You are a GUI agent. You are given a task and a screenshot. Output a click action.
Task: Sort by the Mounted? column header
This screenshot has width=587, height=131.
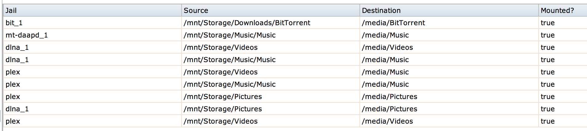[557, 10]
